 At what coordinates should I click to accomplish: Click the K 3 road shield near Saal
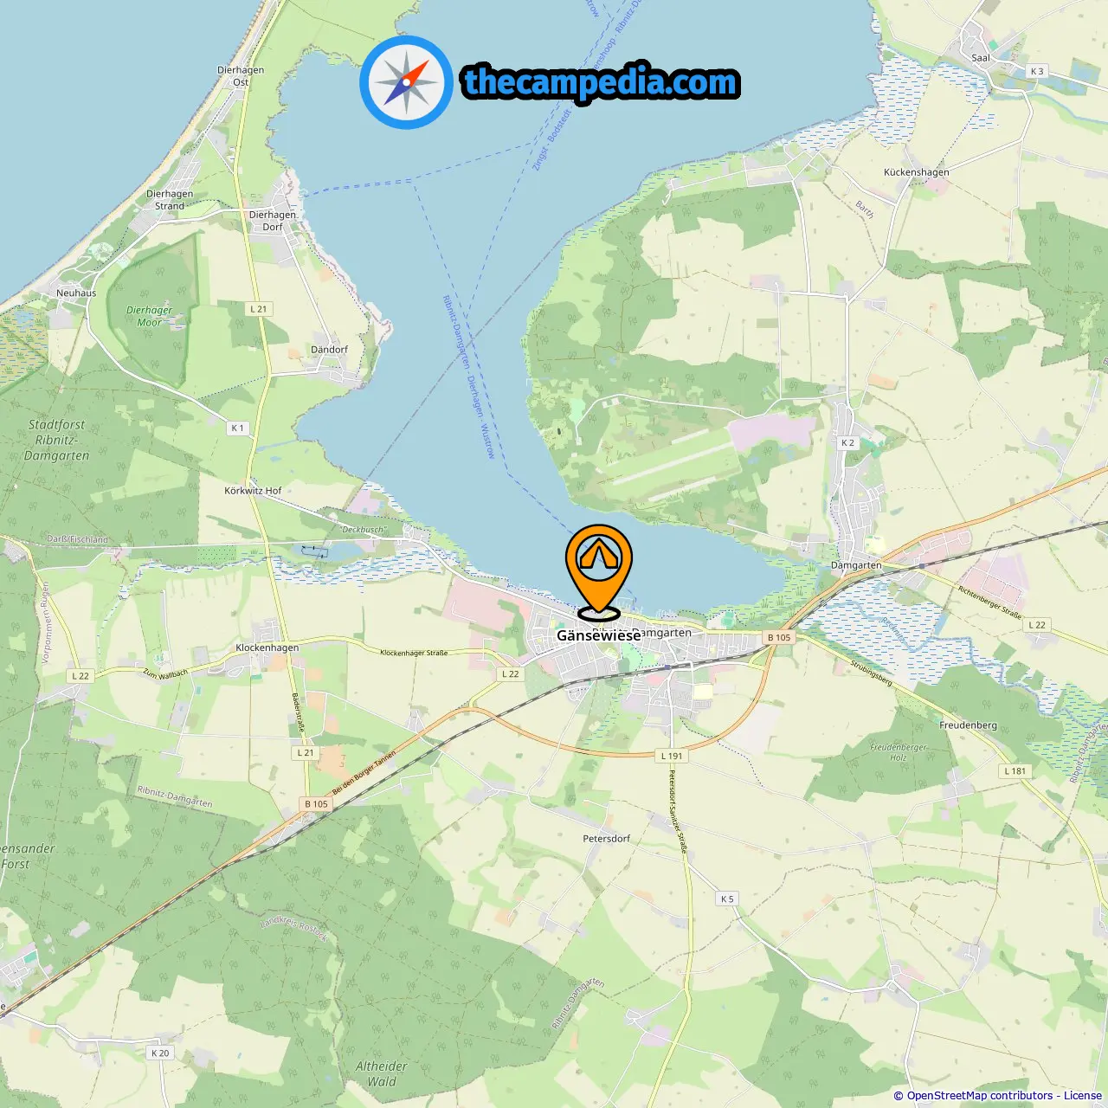click(1036, 71)
